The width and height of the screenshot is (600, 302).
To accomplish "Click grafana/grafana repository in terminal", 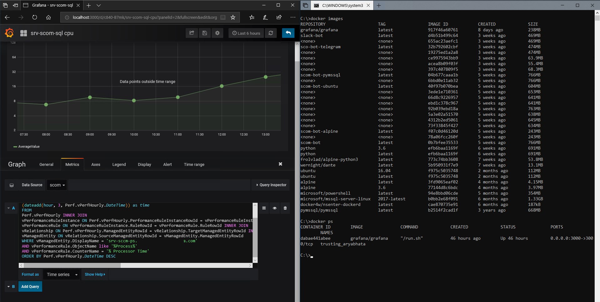I will [x=319, y=30].
